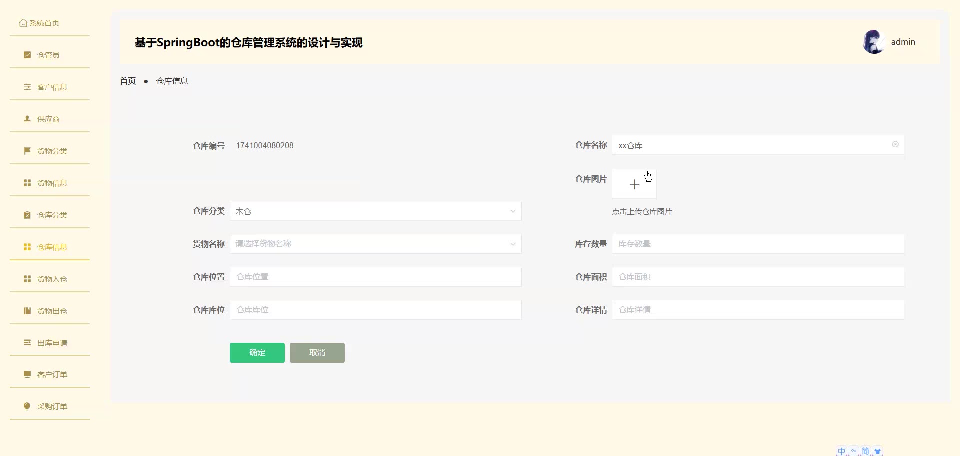Click the 仓库库位 input field
The width and height of the screenshot is (960, 456).
click(x=376, y=310)
